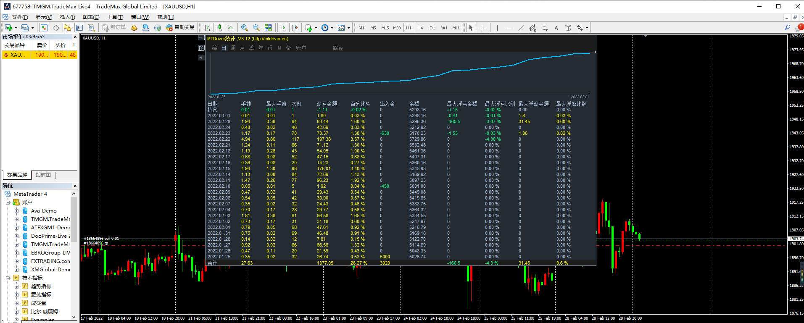This screenshot has width=804, height=323.
Task: Click the 新订单 new order button
Action: pyautogui.click(x=114, y=28)
